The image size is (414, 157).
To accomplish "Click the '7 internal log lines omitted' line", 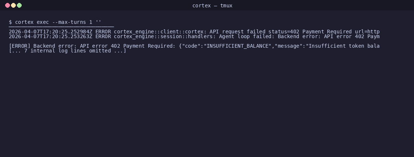I will click(68, 51).
